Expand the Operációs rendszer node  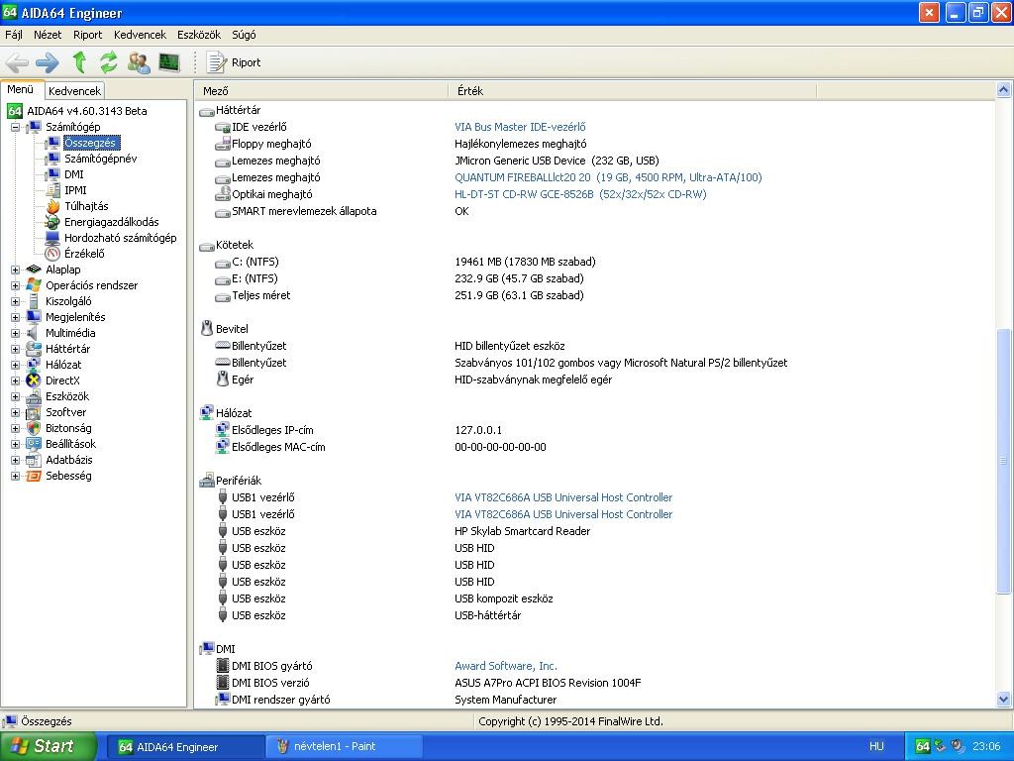16,285
